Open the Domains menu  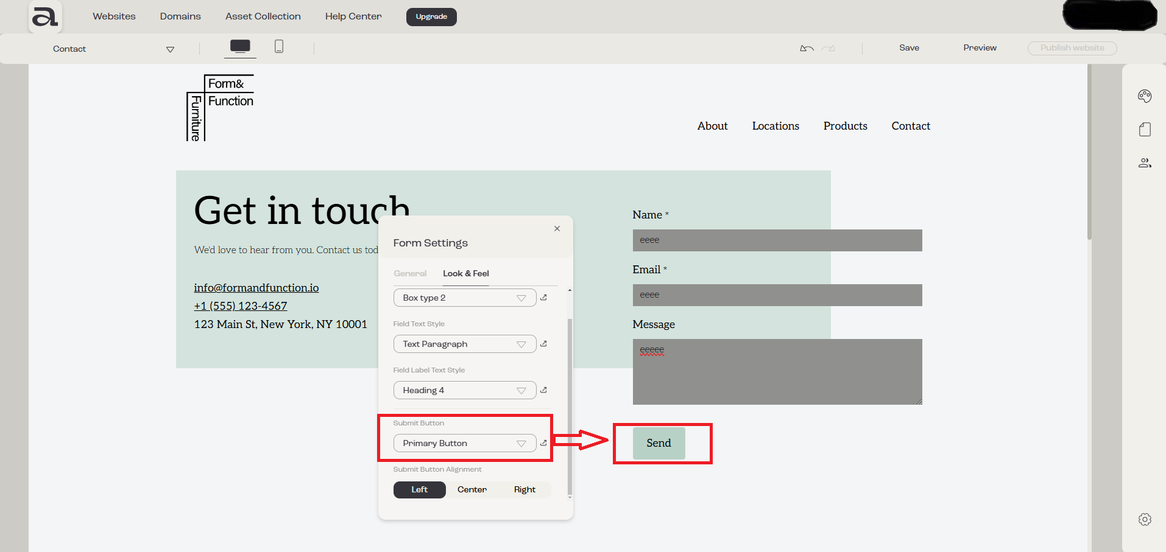(x=180, y=16)
